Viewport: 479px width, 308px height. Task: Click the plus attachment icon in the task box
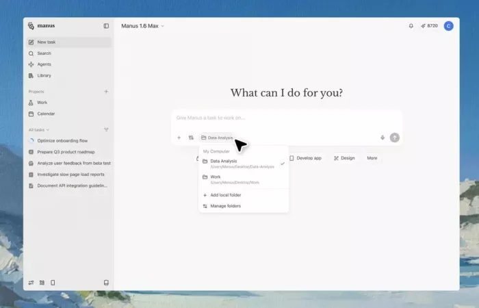point(179,138)
